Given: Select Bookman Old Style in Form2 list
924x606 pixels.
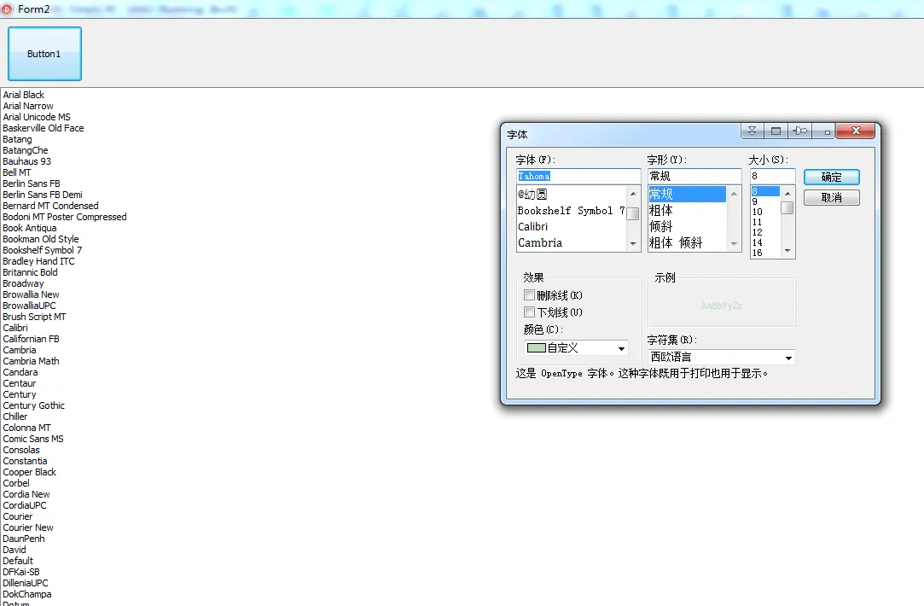Looking at the screenshot, I should (41, 239).
